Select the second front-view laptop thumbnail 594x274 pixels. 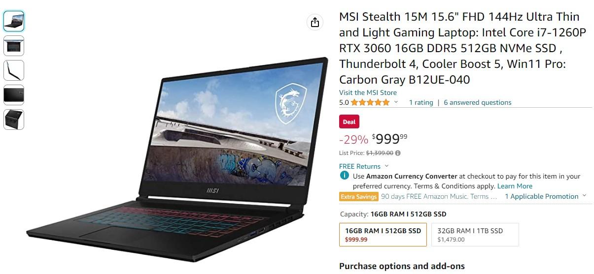(14, 46)
